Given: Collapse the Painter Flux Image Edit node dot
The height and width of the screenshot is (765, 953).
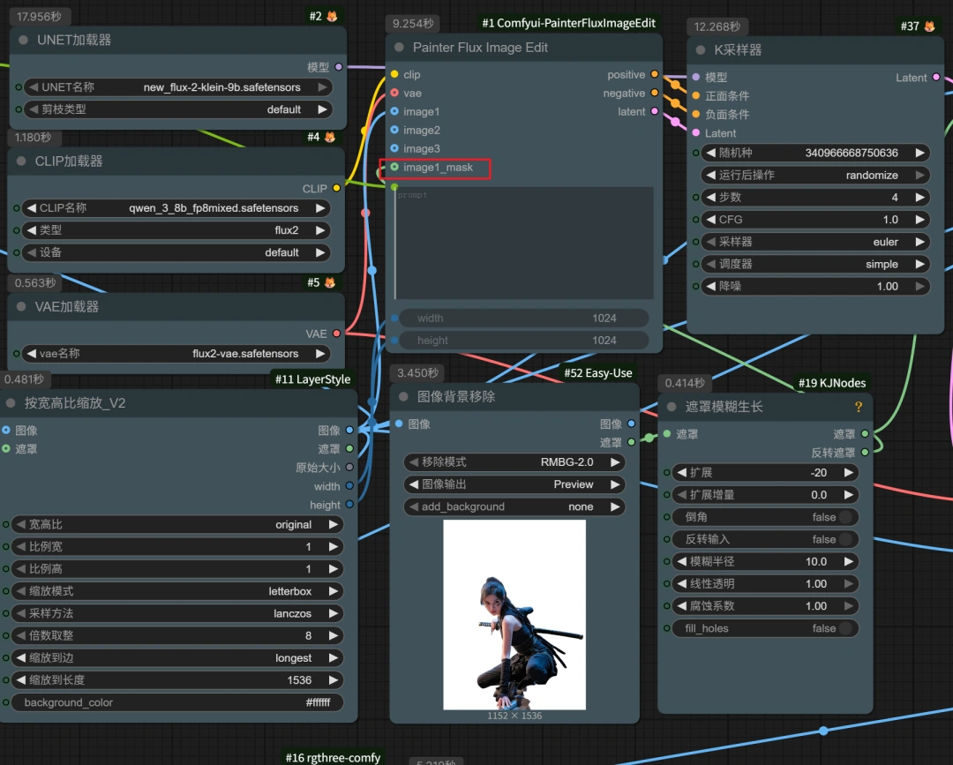Looking at the screenshot, I should pyautogui.click(x=399, y=48).
